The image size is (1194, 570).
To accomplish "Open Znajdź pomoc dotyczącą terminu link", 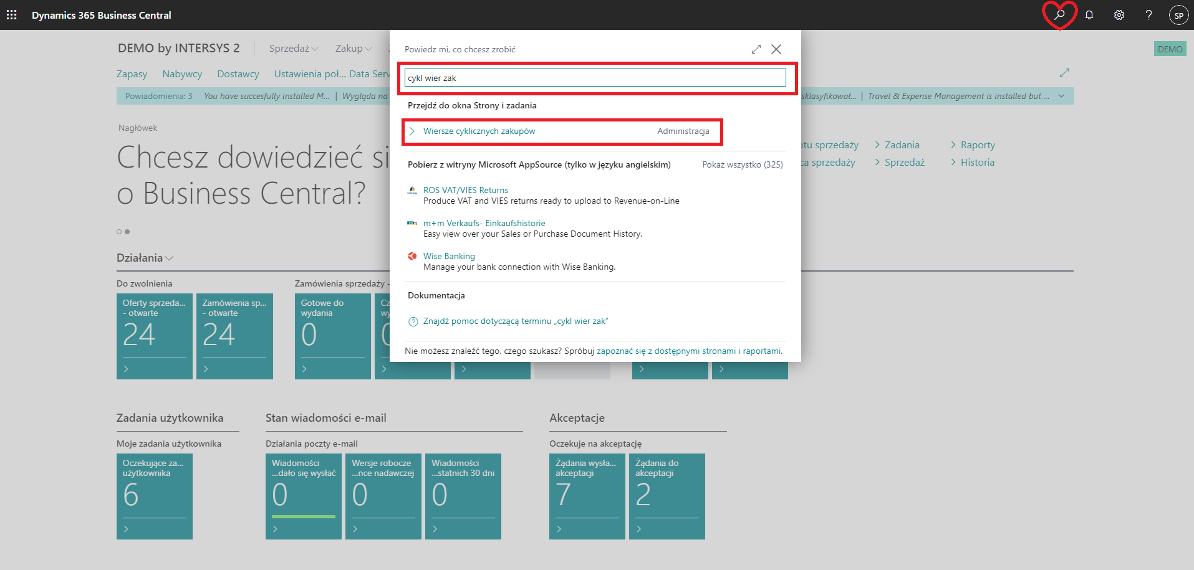I will (516, 321).
